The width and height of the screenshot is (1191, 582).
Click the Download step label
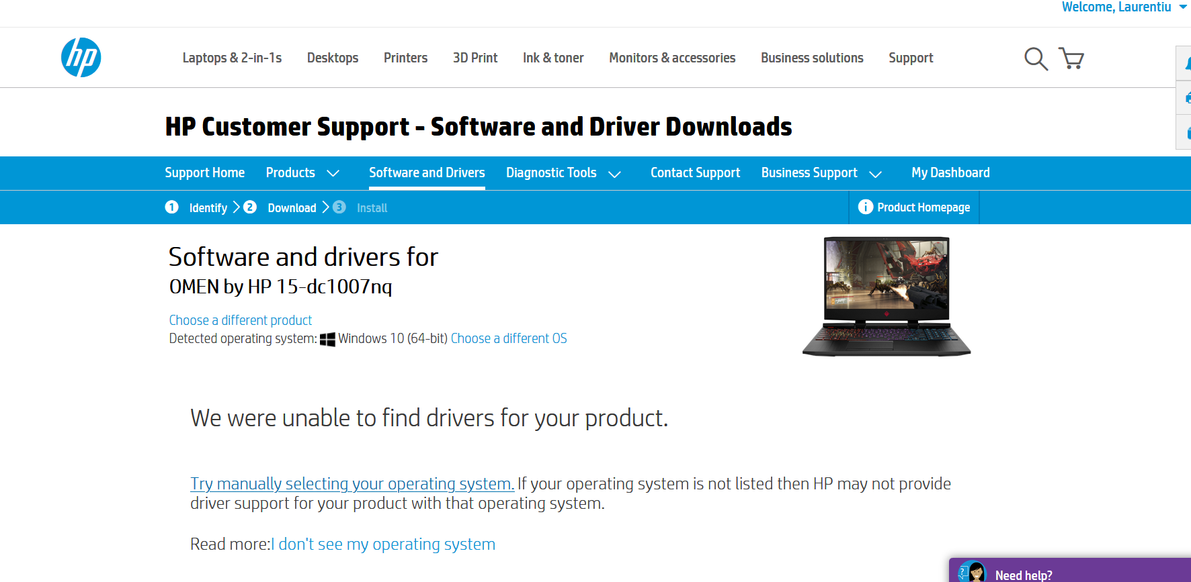(292, 208)
